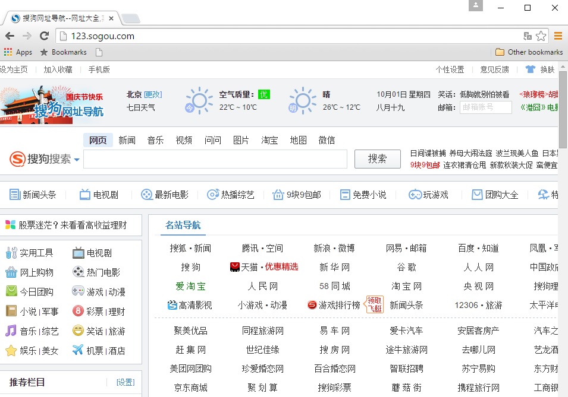Click the 热播综艺 icon
568x397 pixels.
[213, 195]
